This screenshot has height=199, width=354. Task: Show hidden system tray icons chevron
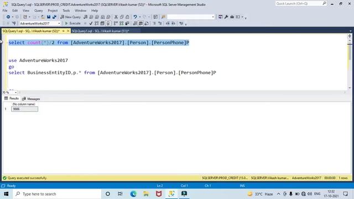click(x=278, y=194)
